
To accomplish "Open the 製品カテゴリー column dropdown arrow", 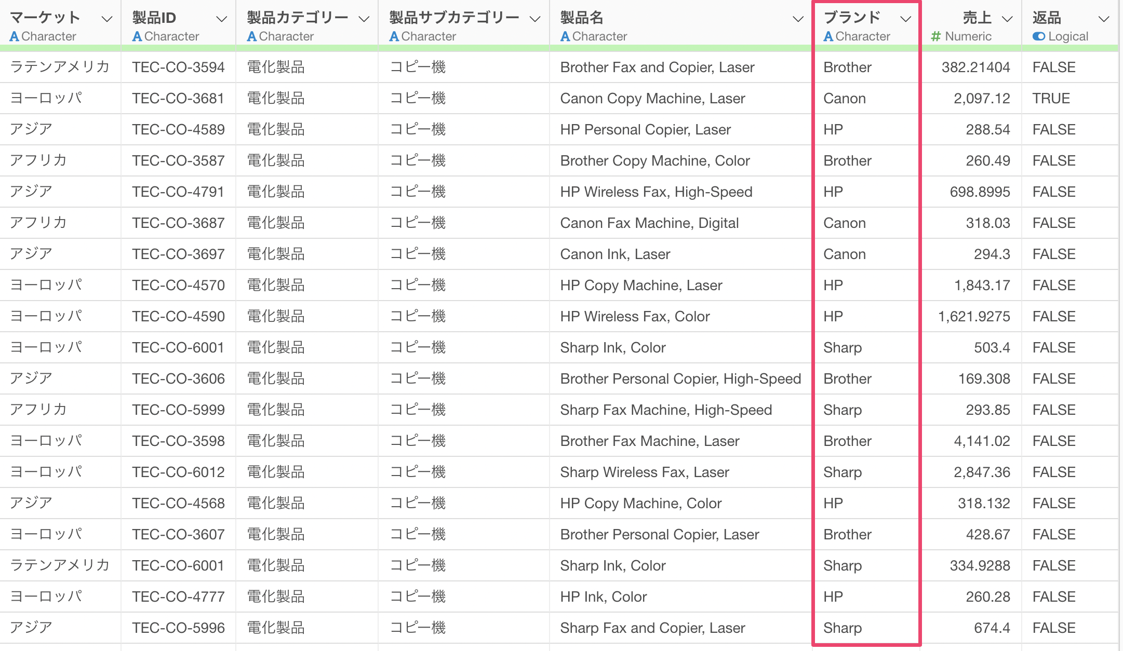I will (x=364, y=19).
